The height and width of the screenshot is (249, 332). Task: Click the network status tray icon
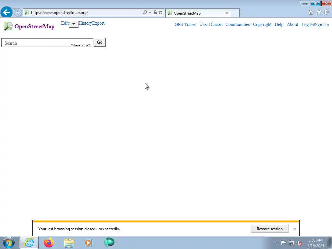click(x=291, y=243)
